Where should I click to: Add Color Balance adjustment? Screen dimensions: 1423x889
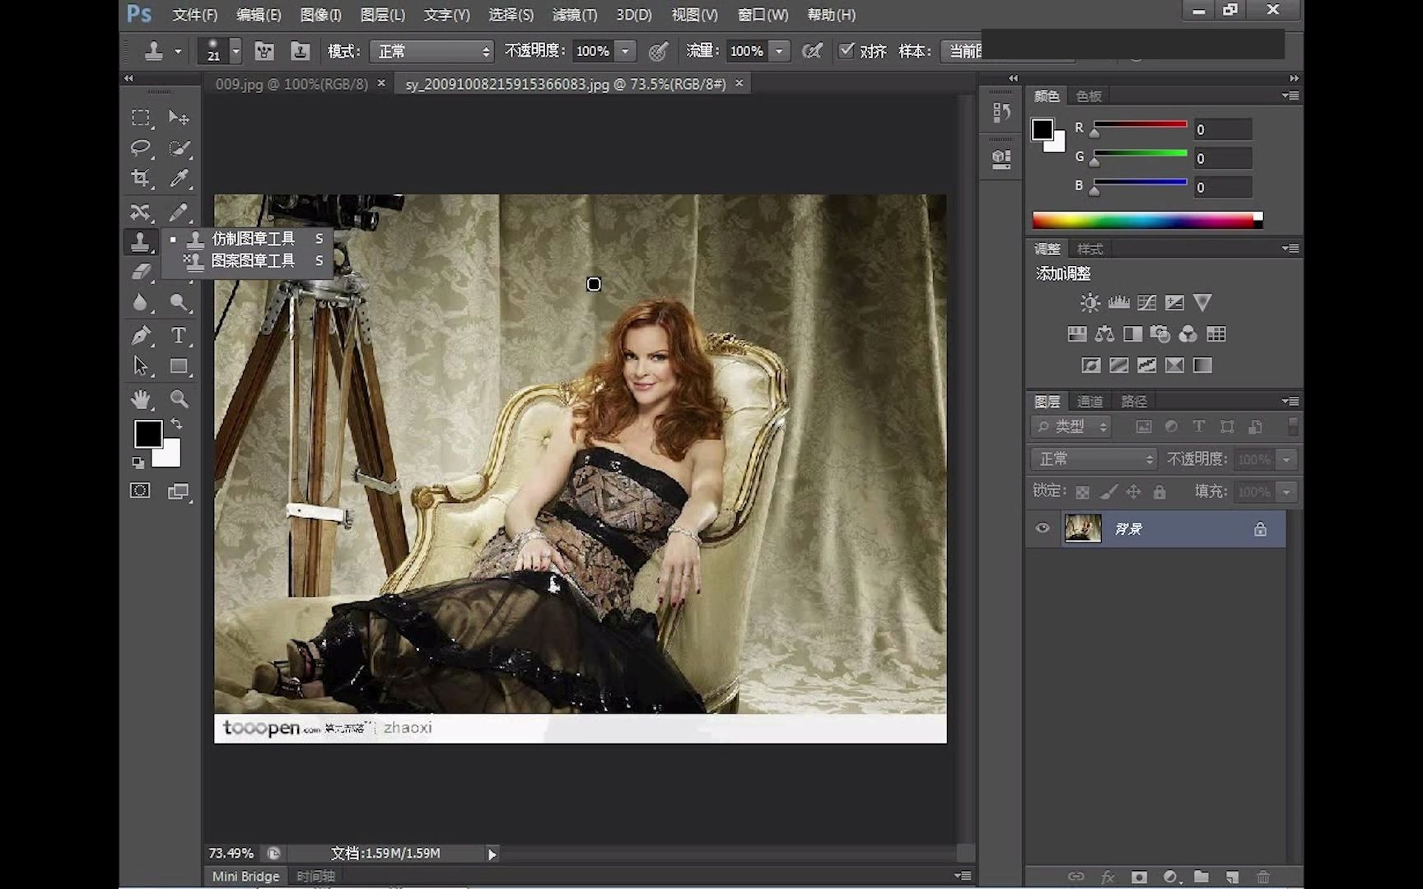(x=1104, y=334)
